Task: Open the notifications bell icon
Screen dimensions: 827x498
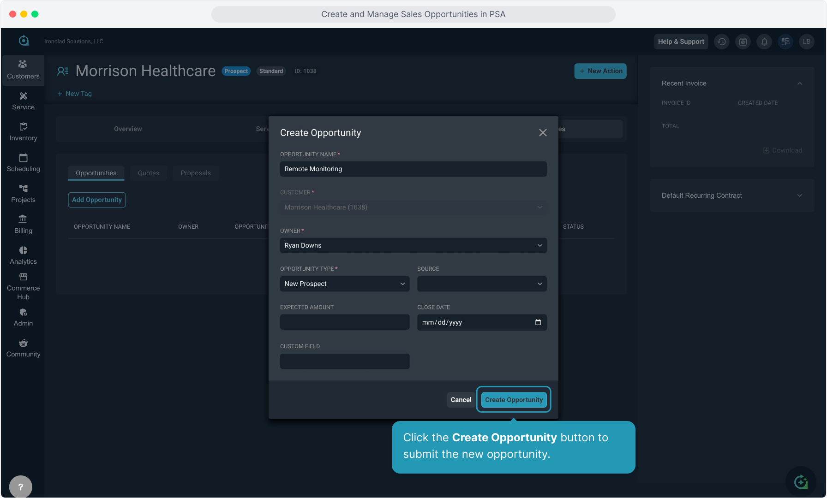Action: (764, 41)
